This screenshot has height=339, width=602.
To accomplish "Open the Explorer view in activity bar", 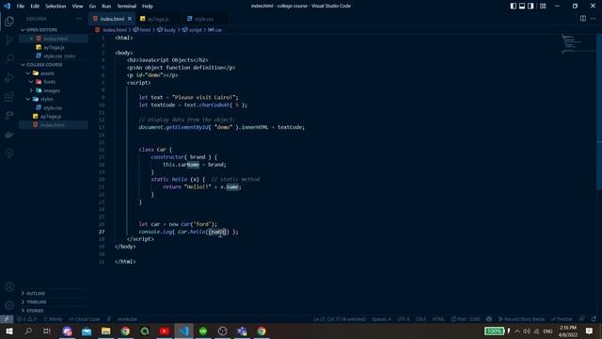I will pos(9,22).
